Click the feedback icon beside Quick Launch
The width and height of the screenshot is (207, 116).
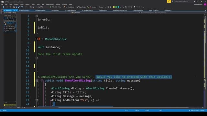(172, 1)
